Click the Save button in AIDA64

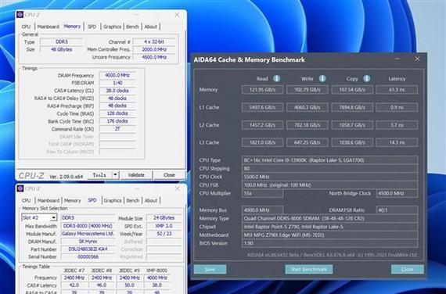(210, 269)
